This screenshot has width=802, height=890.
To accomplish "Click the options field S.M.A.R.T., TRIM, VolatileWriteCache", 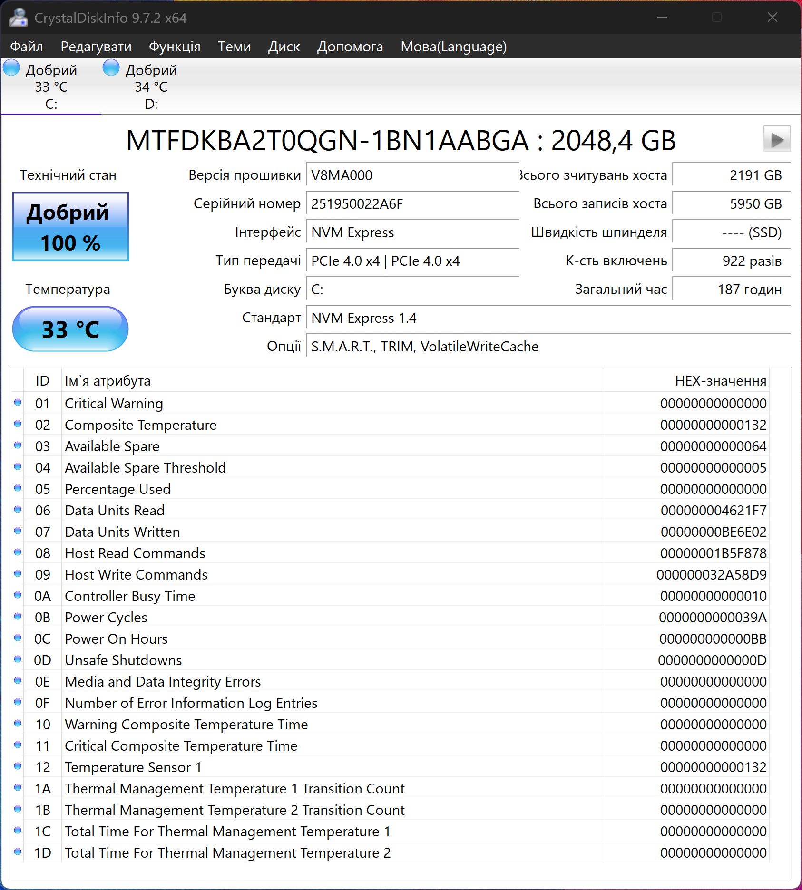I will (x=548, y=347).
